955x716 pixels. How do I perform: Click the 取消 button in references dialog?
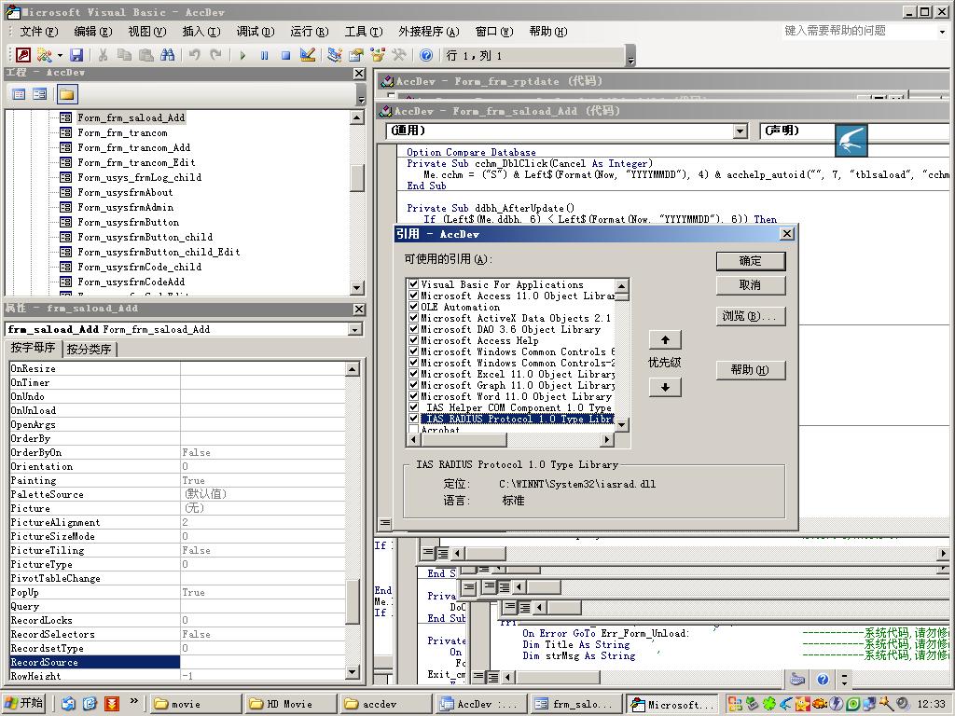751,285
